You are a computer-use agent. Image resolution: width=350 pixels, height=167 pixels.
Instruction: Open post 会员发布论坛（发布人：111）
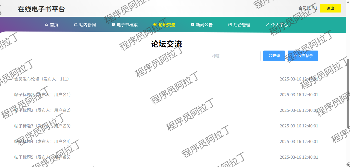tap(42, 79)
